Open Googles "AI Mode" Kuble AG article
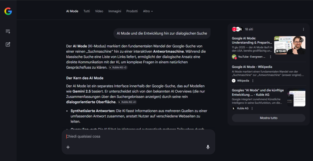The width and height of the screenshot is (313, 161). 258,92
